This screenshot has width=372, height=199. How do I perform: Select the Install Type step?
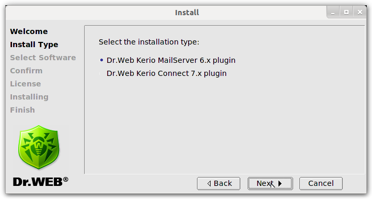point(34,45)
